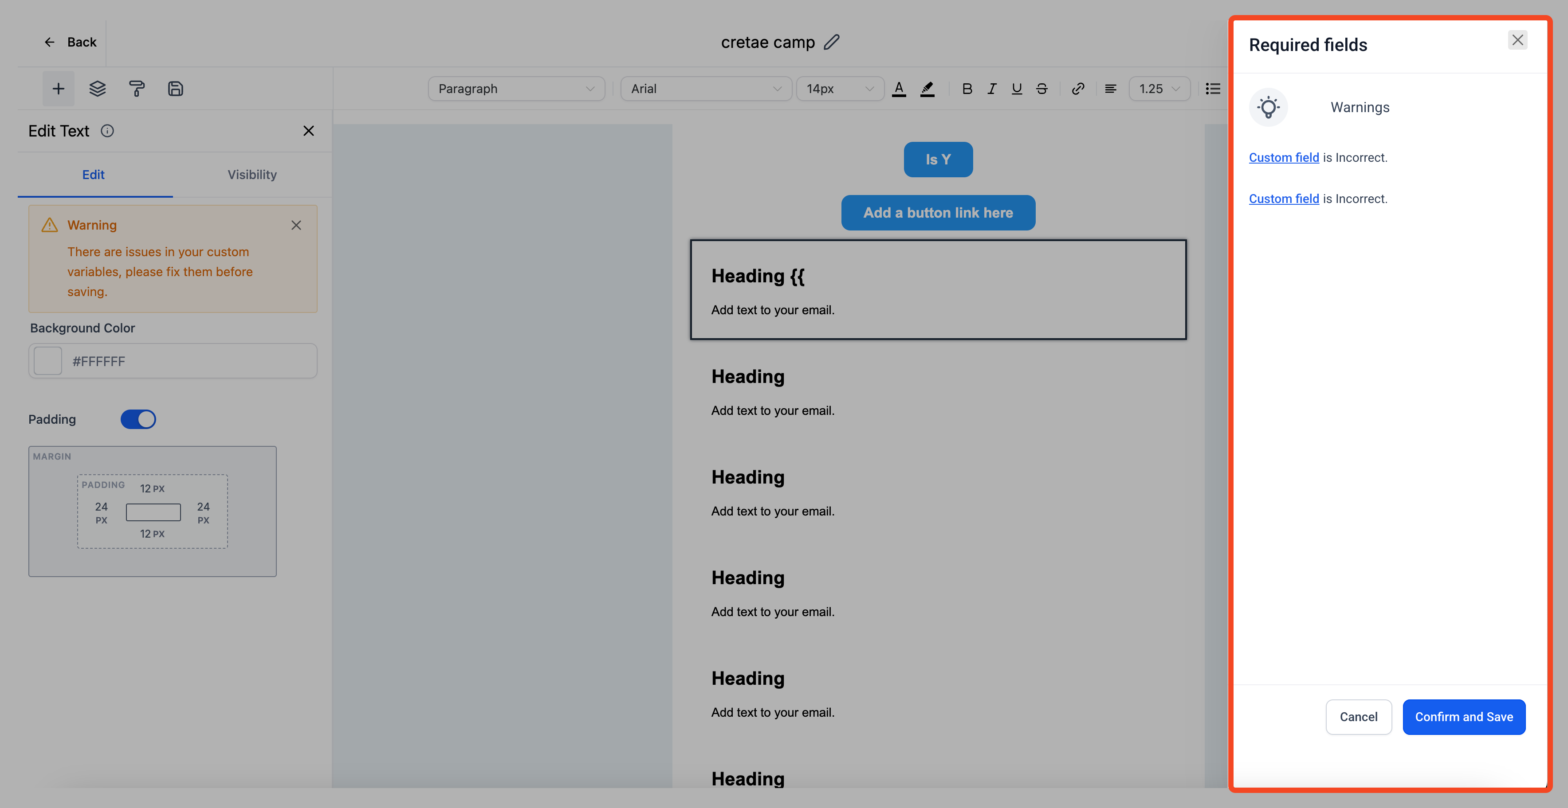Apply strikethrough formatting
Screen dimensions: 1568x808
click(x=1041, y=89)
